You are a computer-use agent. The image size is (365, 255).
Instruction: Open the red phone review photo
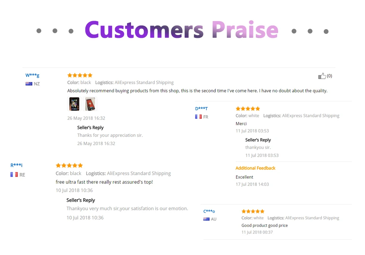pyautogui.click(x=90, y=104)
